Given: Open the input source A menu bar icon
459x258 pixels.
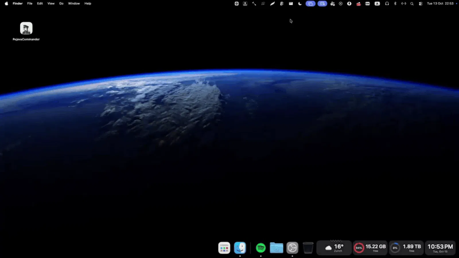Looking at the screenshot, I should pos(377,4).
